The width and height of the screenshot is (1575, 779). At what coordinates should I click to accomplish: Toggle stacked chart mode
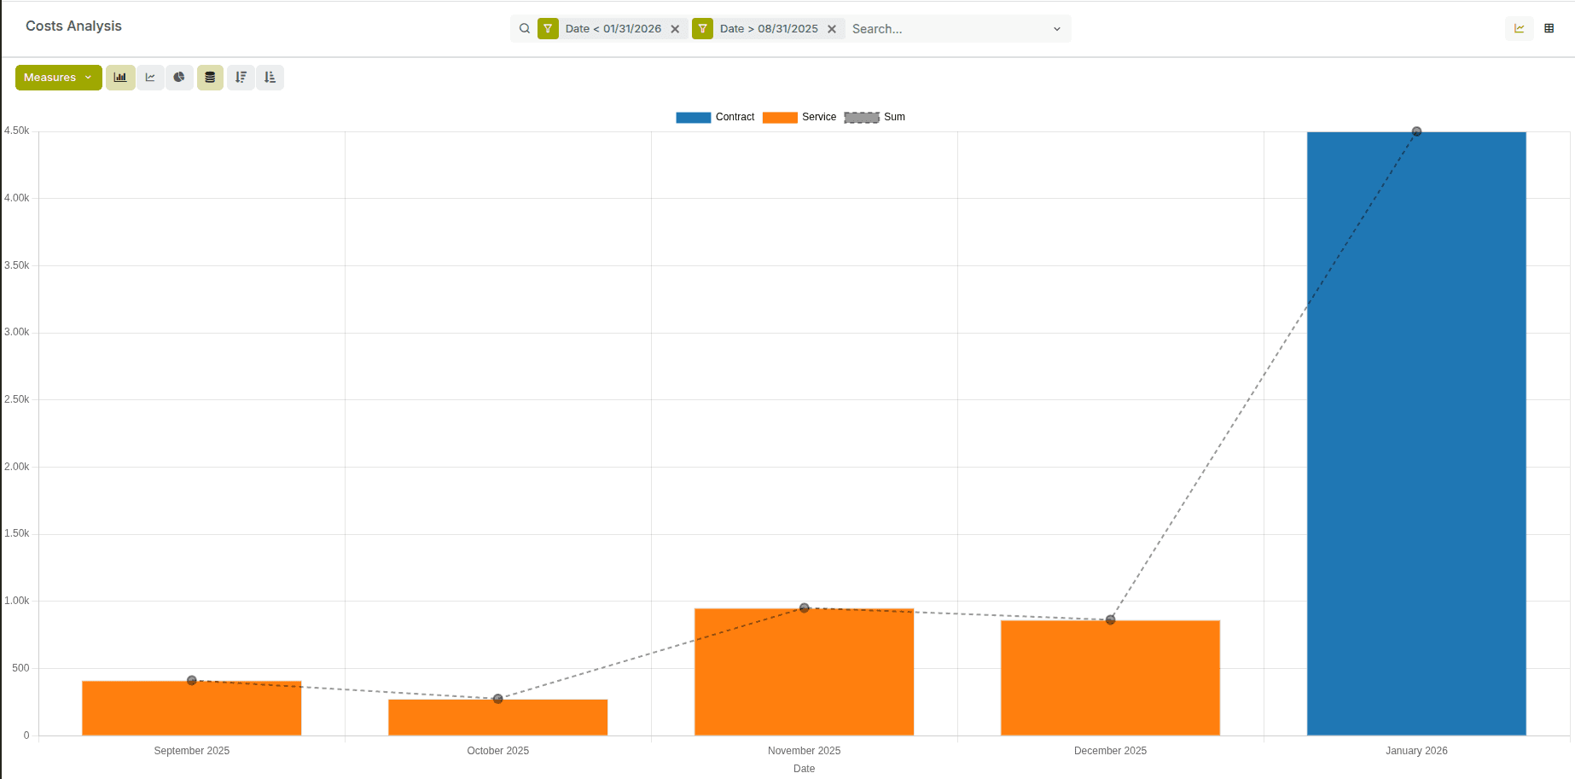click(x=210, y=78)
